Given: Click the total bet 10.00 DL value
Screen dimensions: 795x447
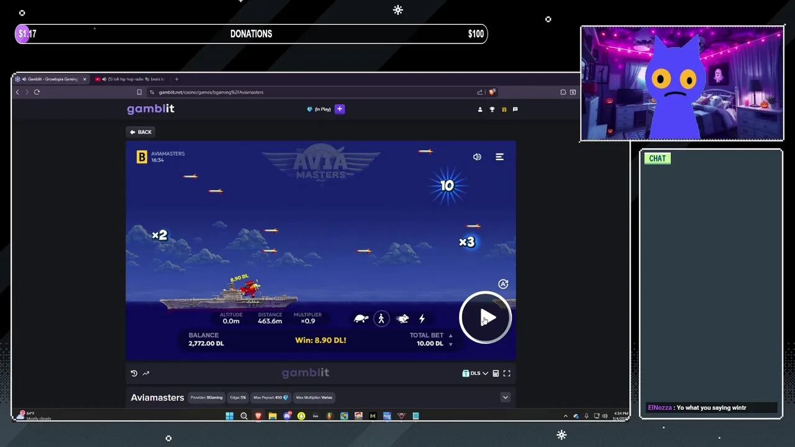Looking at the screenshot, I should point(430,343).
